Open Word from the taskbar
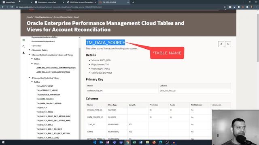 pyautogui.click(x=141, y=142)
